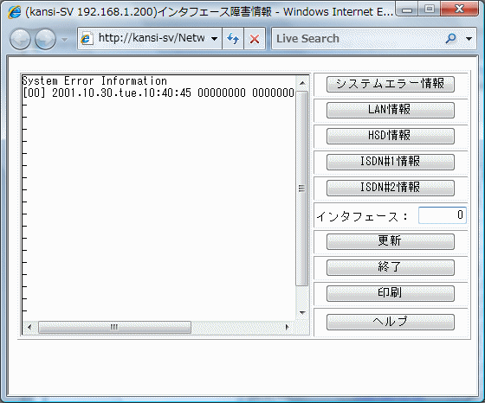Click the browser Forward arrow button
Screen dimensions: 485x403
coord(45,39)
